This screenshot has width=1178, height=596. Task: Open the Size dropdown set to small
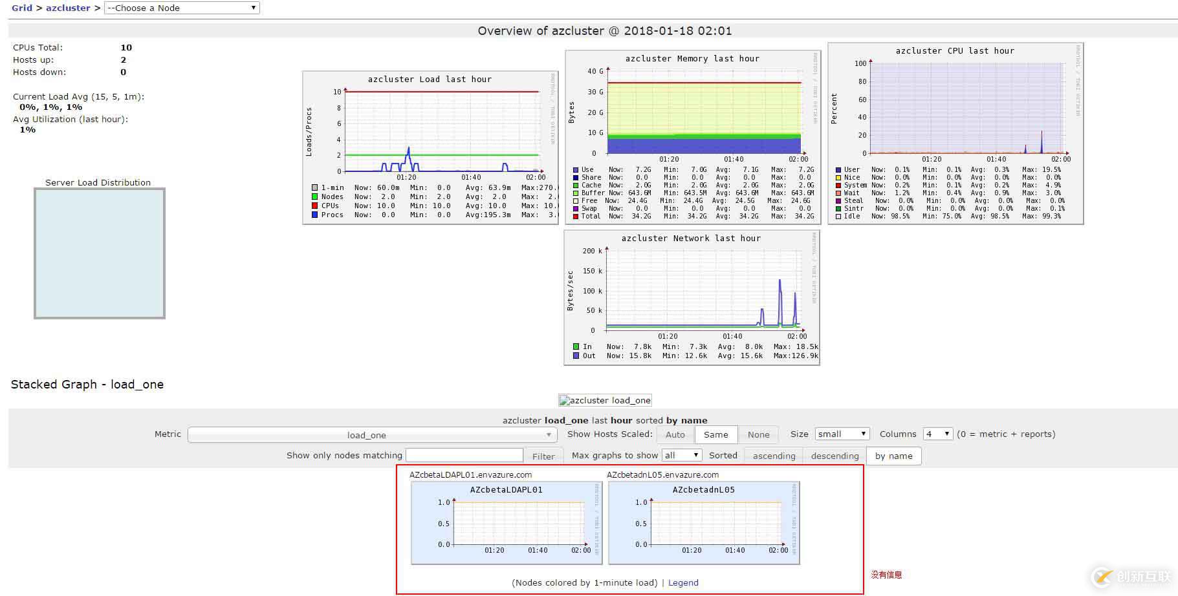(x=841, y=434)
